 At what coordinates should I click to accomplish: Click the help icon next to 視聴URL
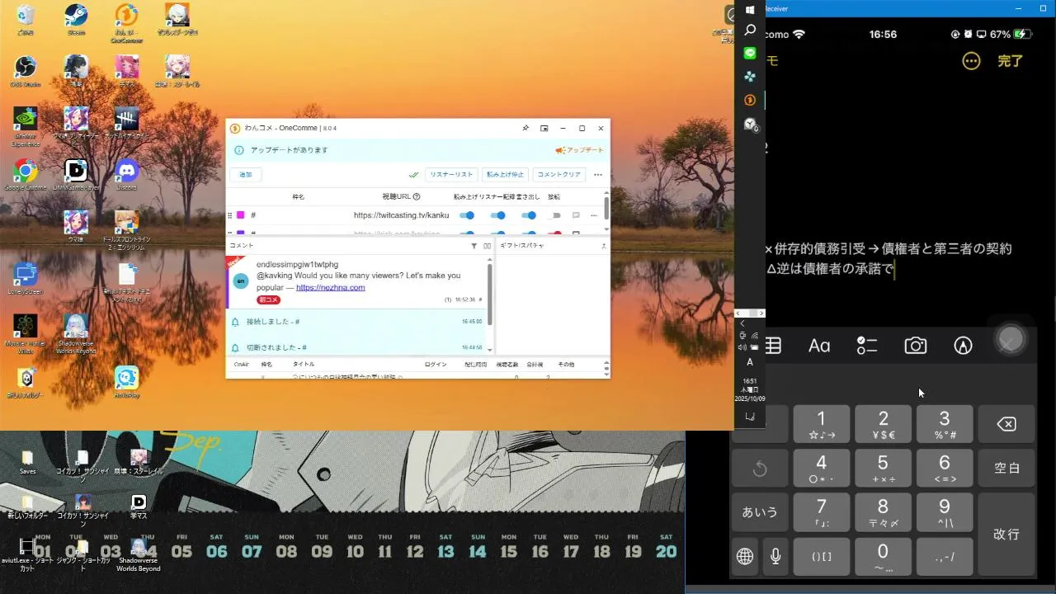click(417, 197)
